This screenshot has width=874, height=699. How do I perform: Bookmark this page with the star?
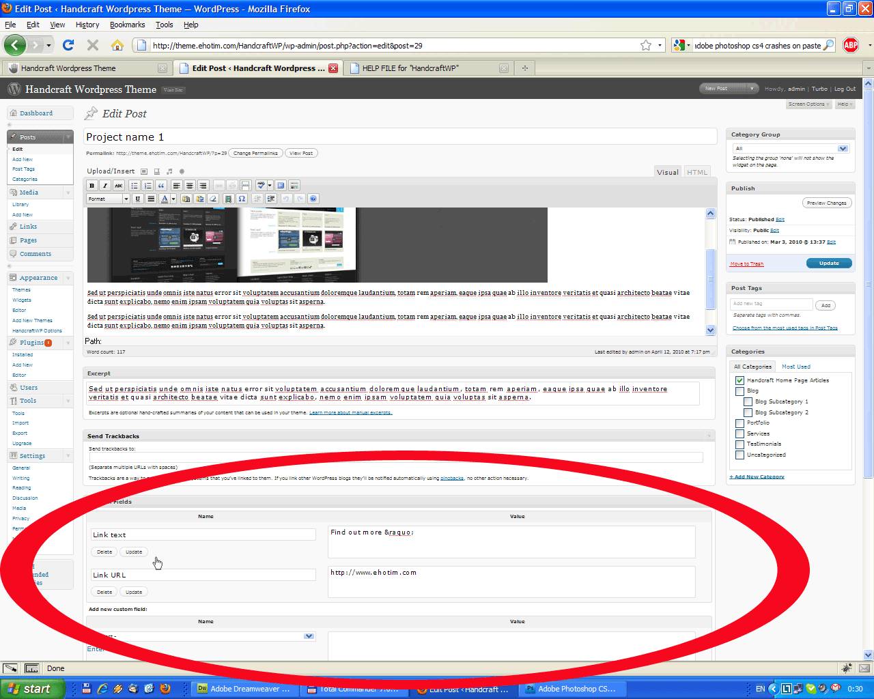(646, 46)
